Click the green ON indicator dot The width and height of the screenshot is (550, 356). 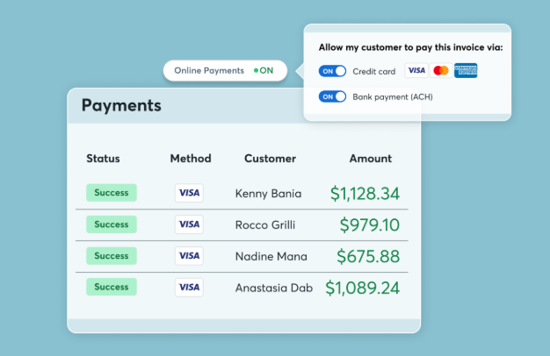256,71
